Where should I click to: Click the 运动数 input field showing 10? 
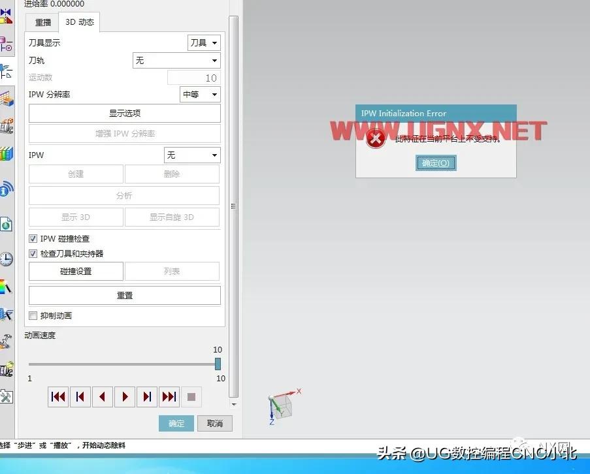(194, 78)
